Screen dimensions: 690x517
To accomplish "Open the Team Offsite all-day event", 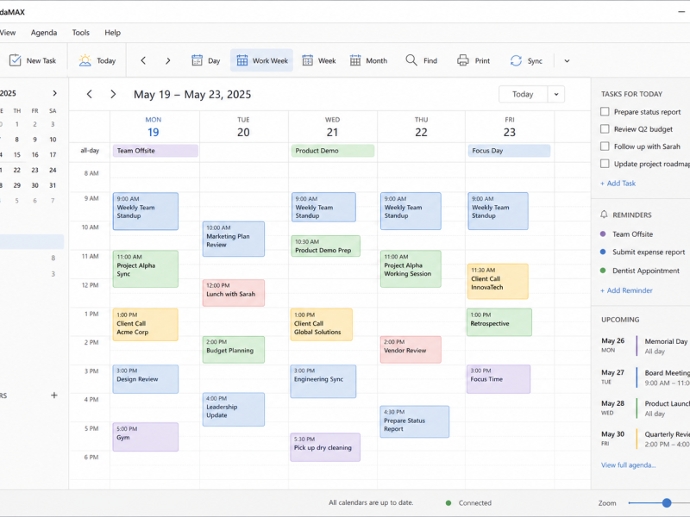I will click(155, 151).
